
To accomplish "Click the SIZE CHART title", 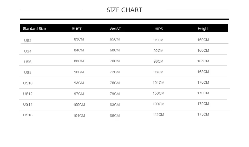I will coord(124,10).
